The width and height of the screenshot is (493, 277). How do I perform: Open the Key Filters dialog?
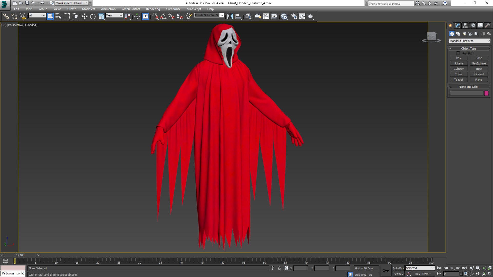[423, 274]
